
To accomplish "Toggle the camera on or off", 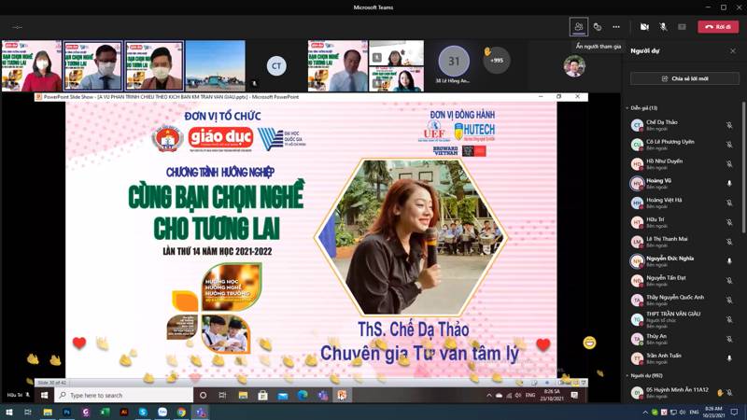I will click(644, 26).
